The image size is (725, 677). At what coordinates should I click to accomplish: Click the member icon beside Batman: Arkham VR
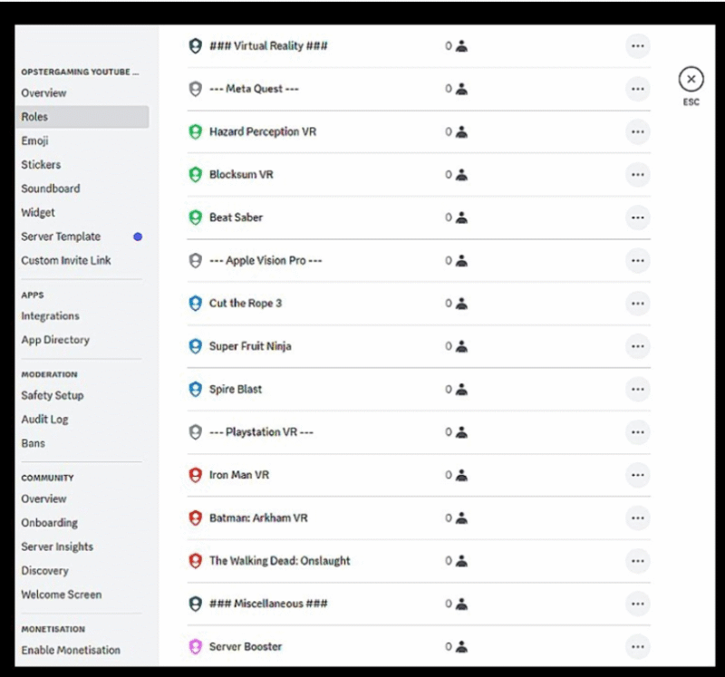coord(460,517)
